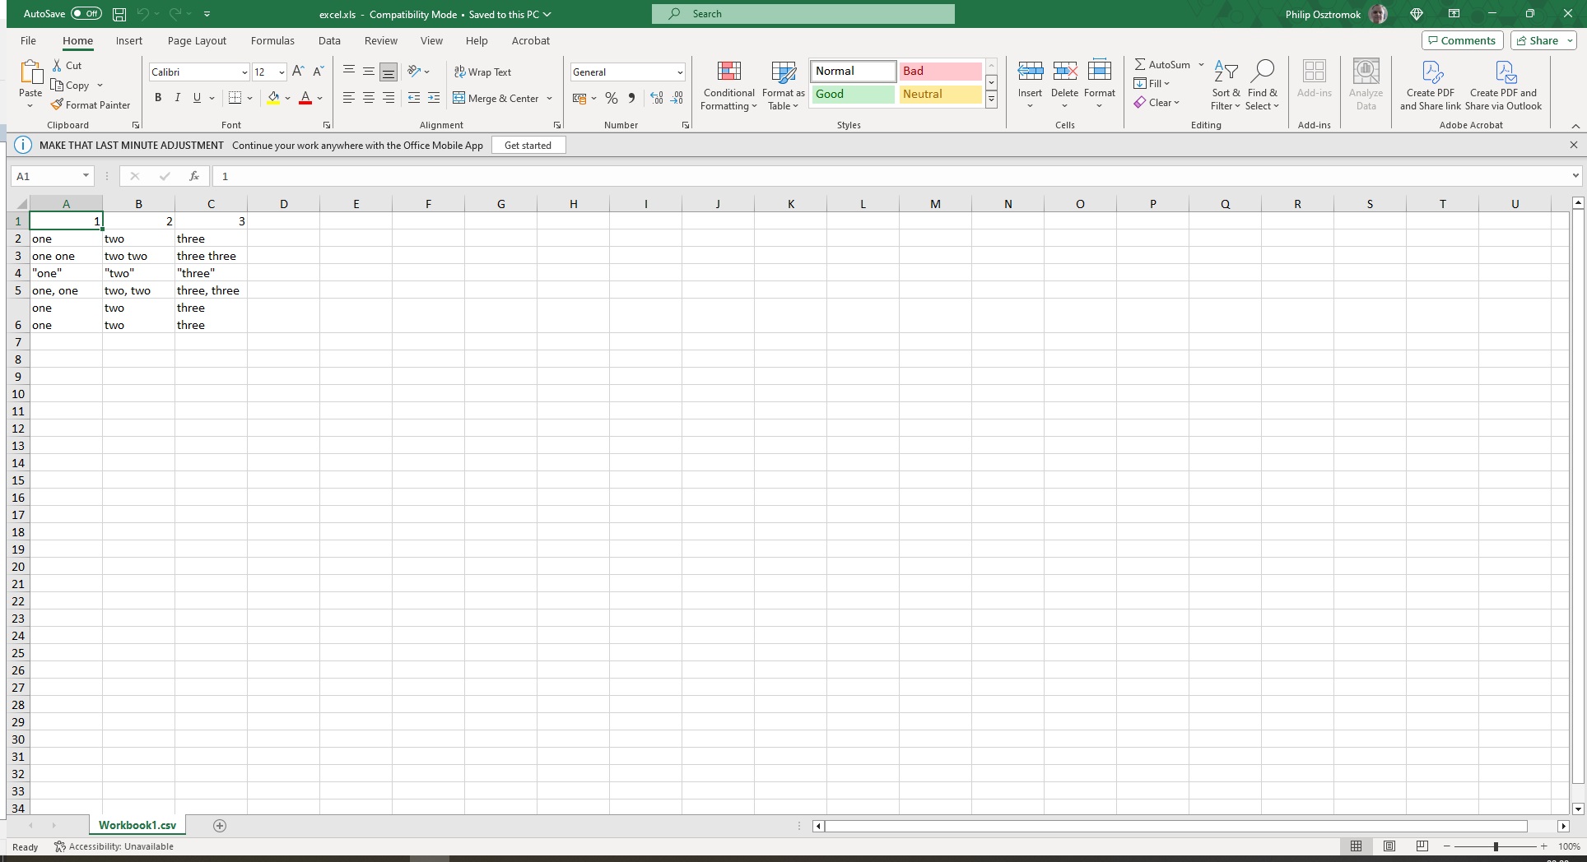Expand the cell Styles gallery
Image resolution: width=1587 pixels, height=862 pixels.
(x=992, y=100)
